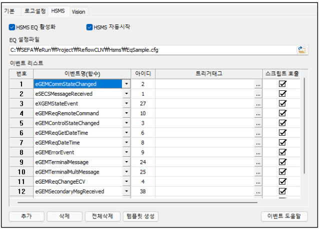Expand dropdown for eGEMReqChangeECV event
Image resolution: width=319 pixels, height=229 pixels.
click(x=126, y=182)
